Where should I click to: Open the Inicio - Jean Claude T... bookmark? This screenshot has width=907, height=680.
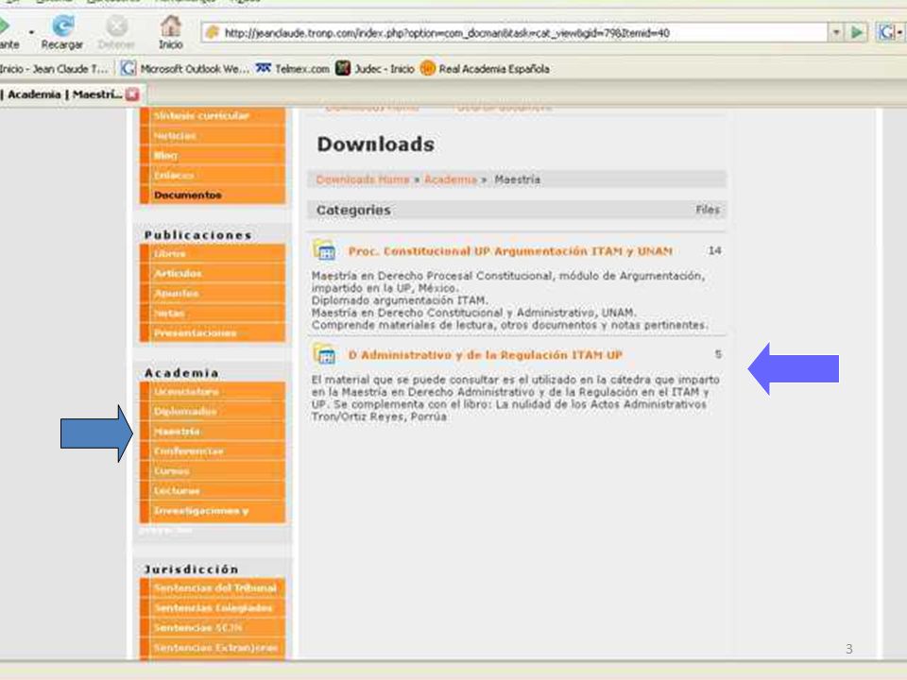pyautogui.click(x=54, y=69)
